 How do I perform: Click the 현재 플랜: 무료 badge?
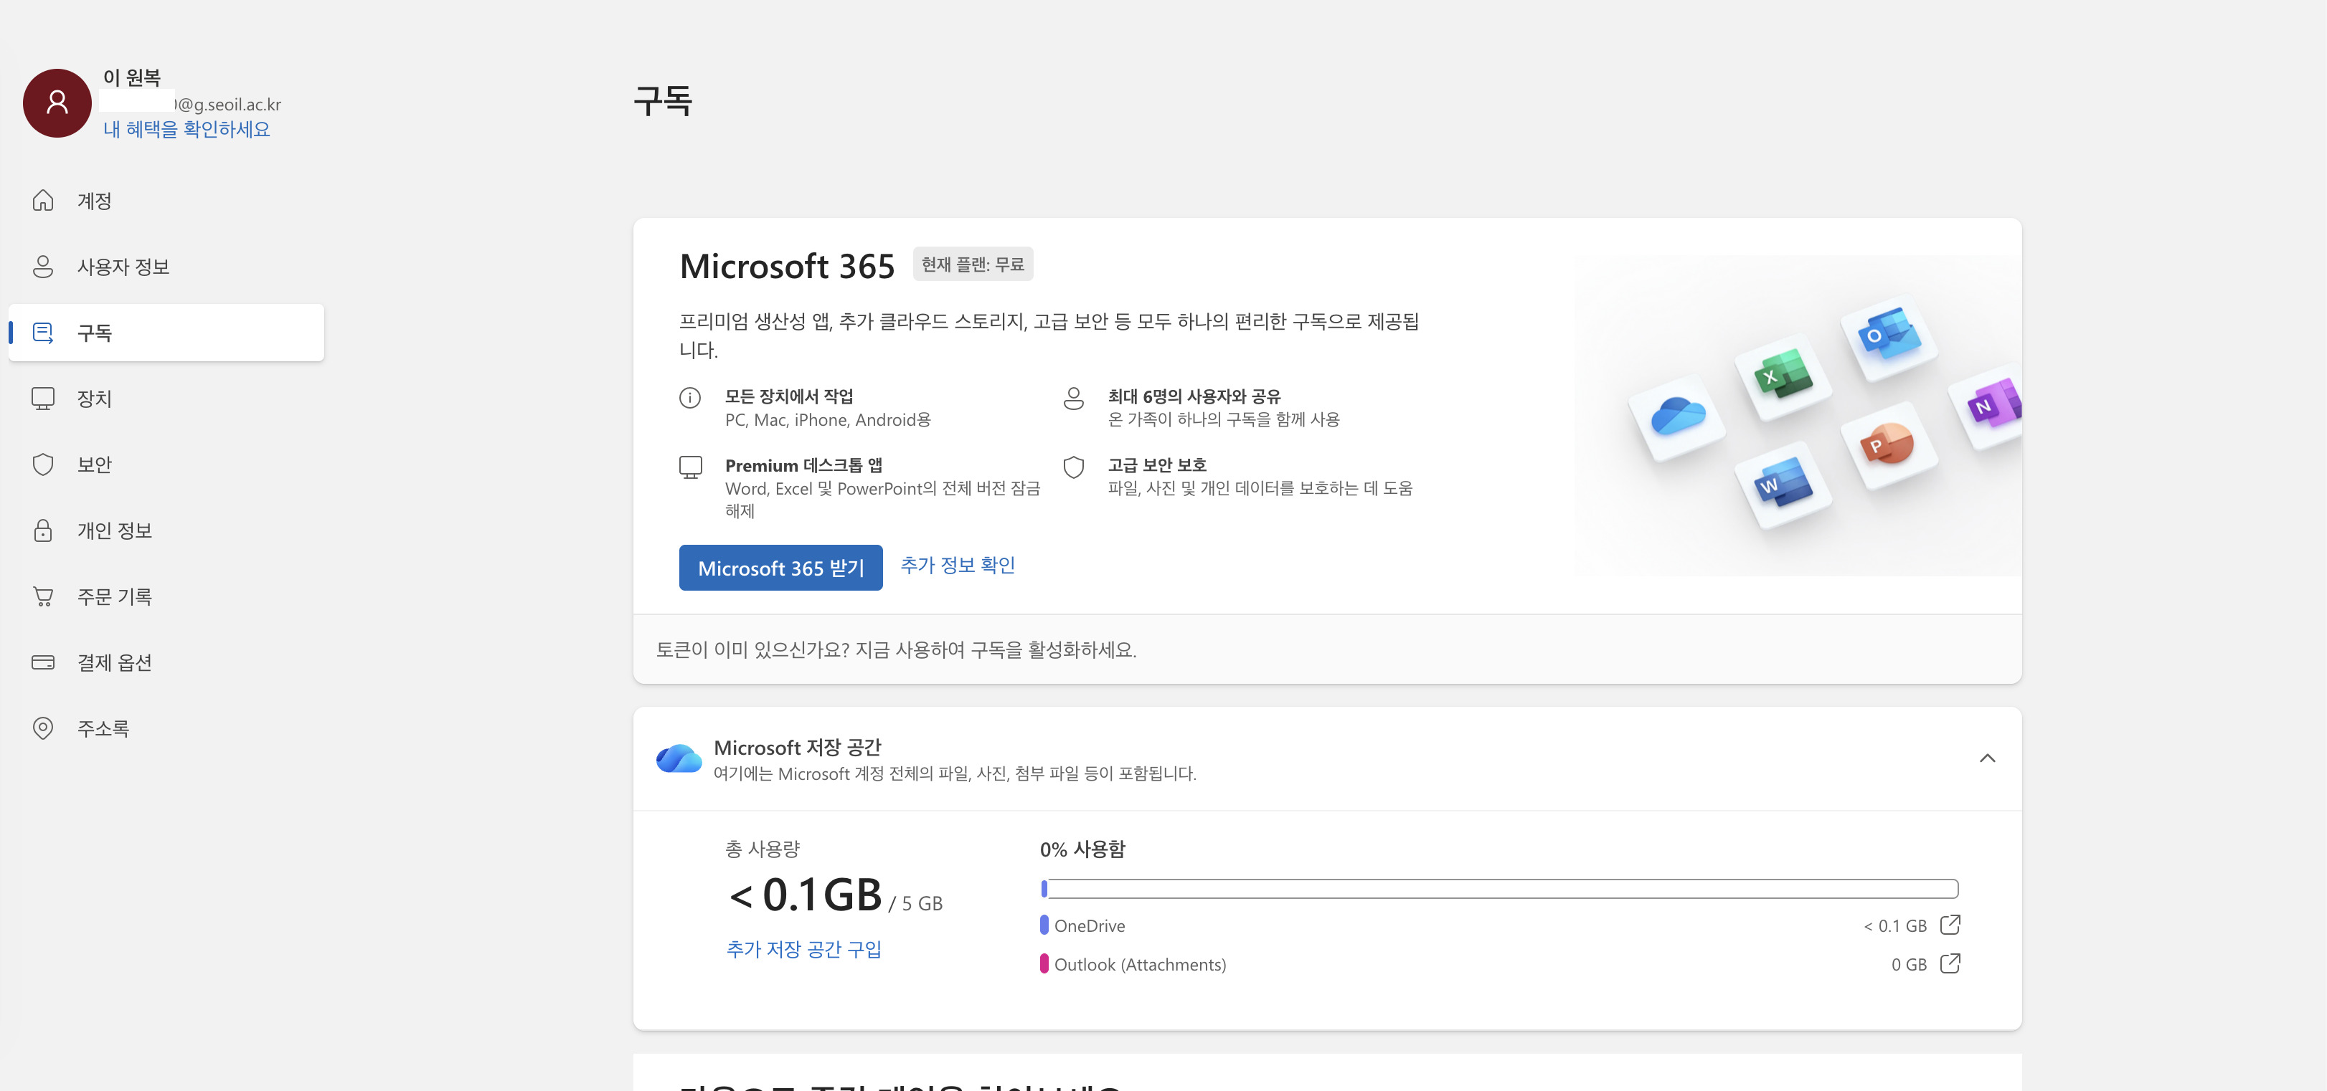pyautogui.click(x=973, y=264)
